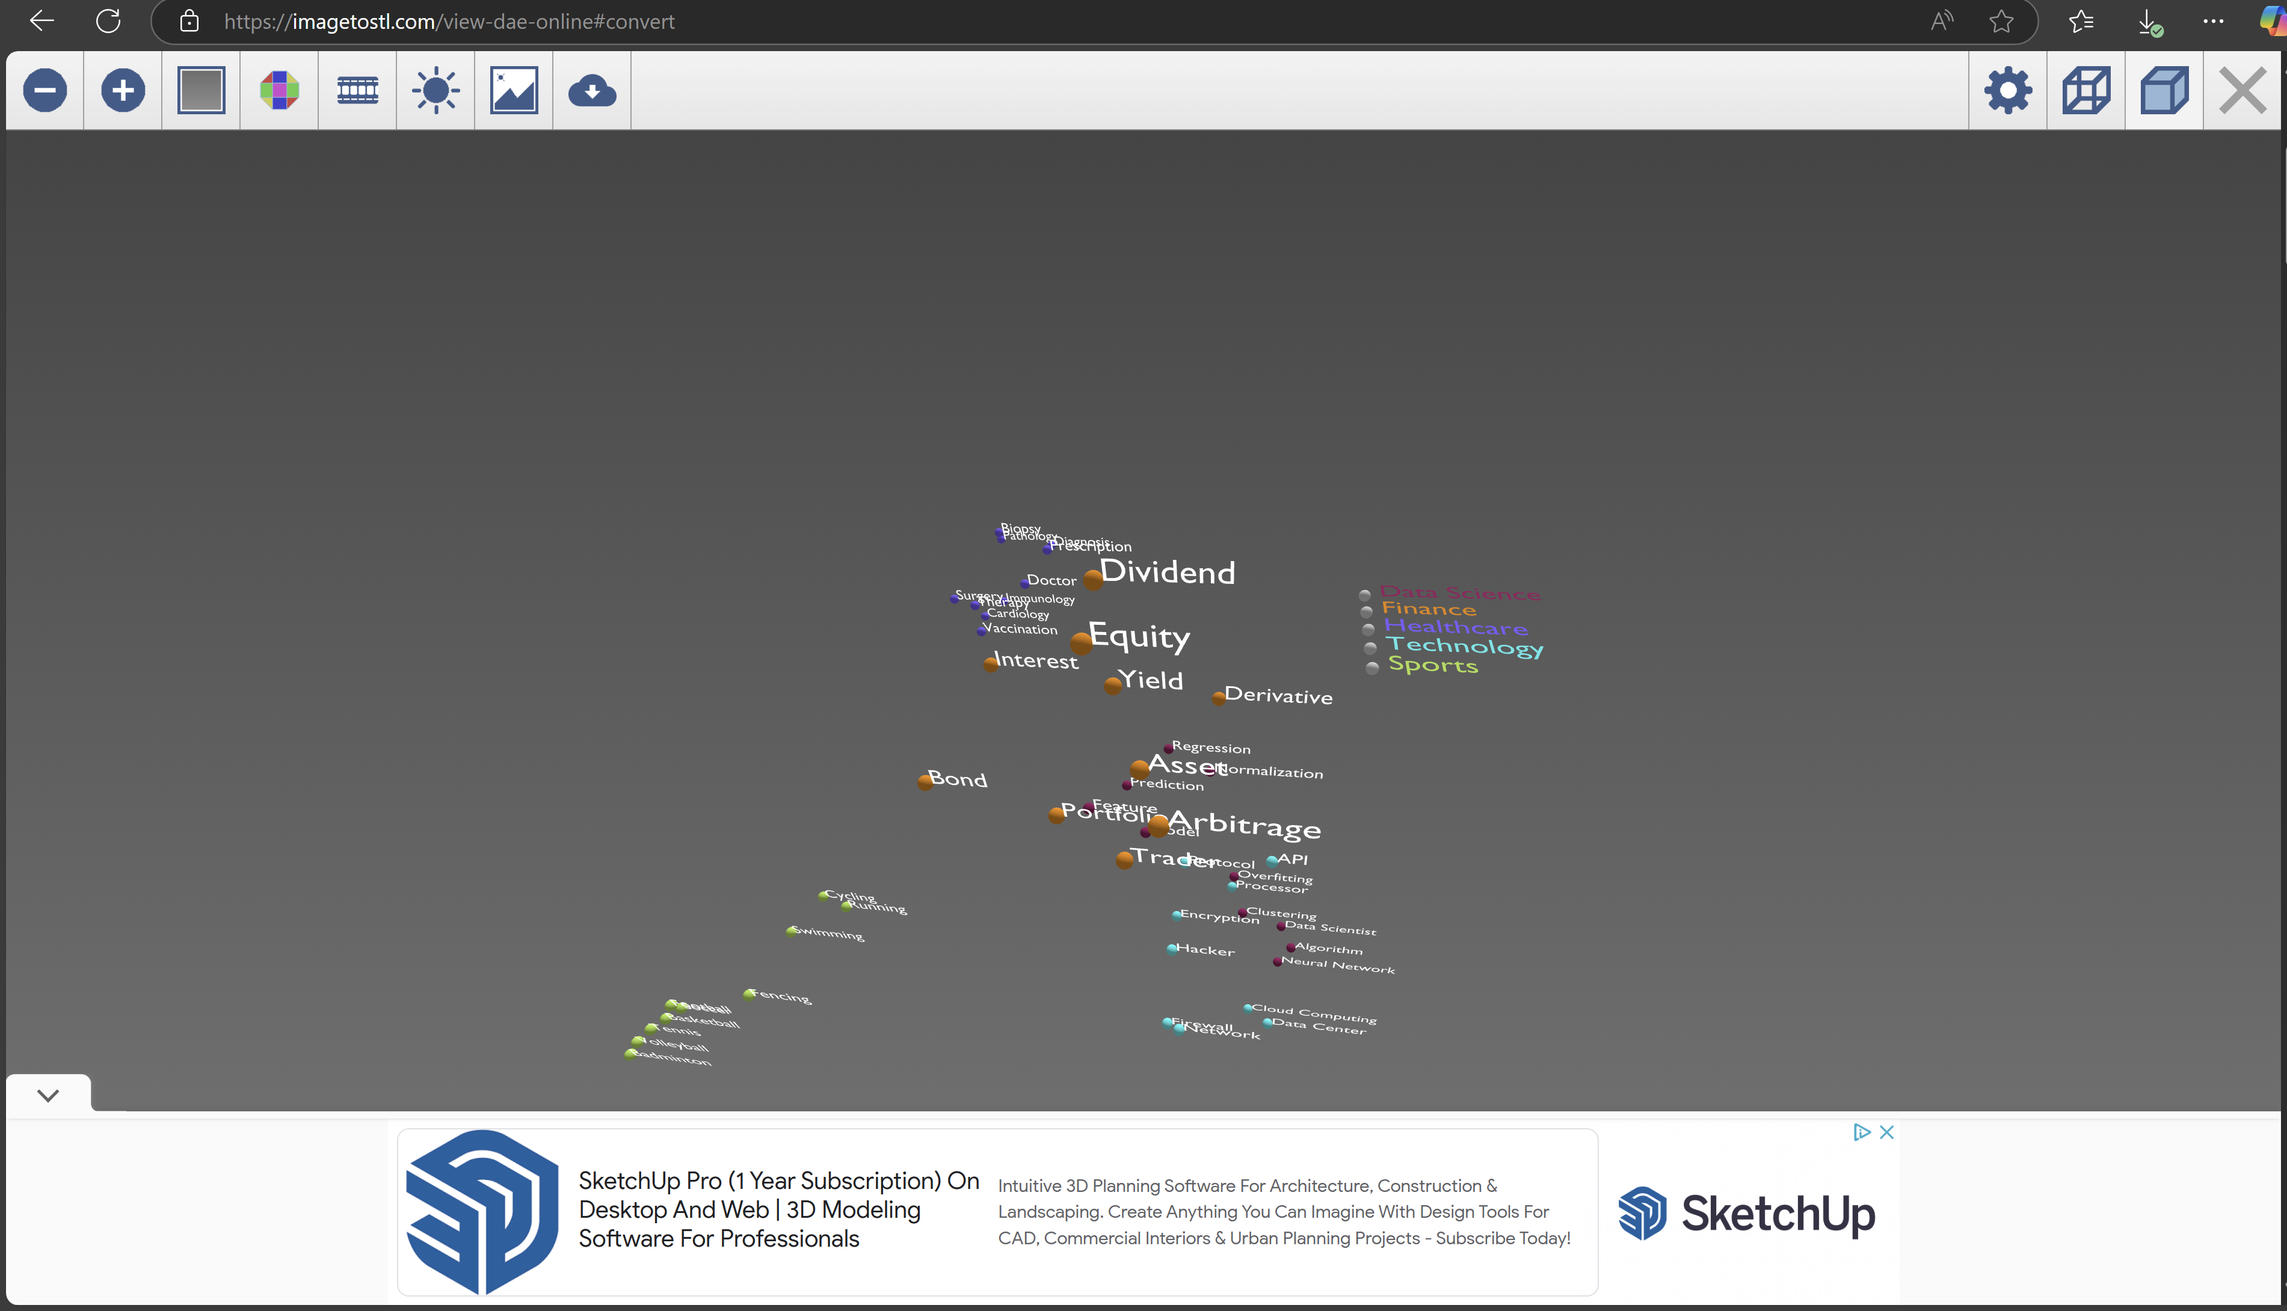Click the 'Prescription' node label
2287x1311 pixels.
click(1091, 545)
